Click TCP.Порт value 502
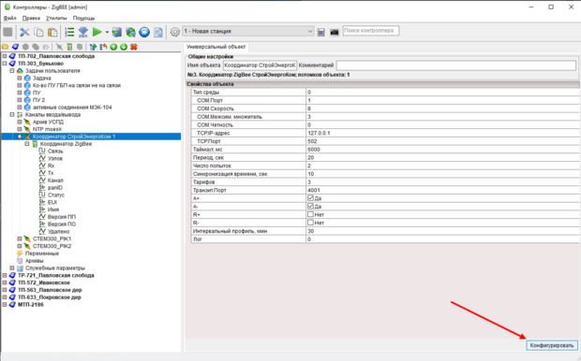 [x=443, y=141]
